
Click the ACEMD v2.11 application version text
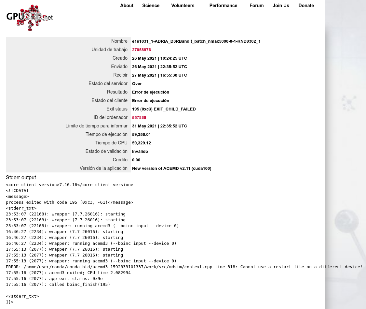click(x=171, y=169)
